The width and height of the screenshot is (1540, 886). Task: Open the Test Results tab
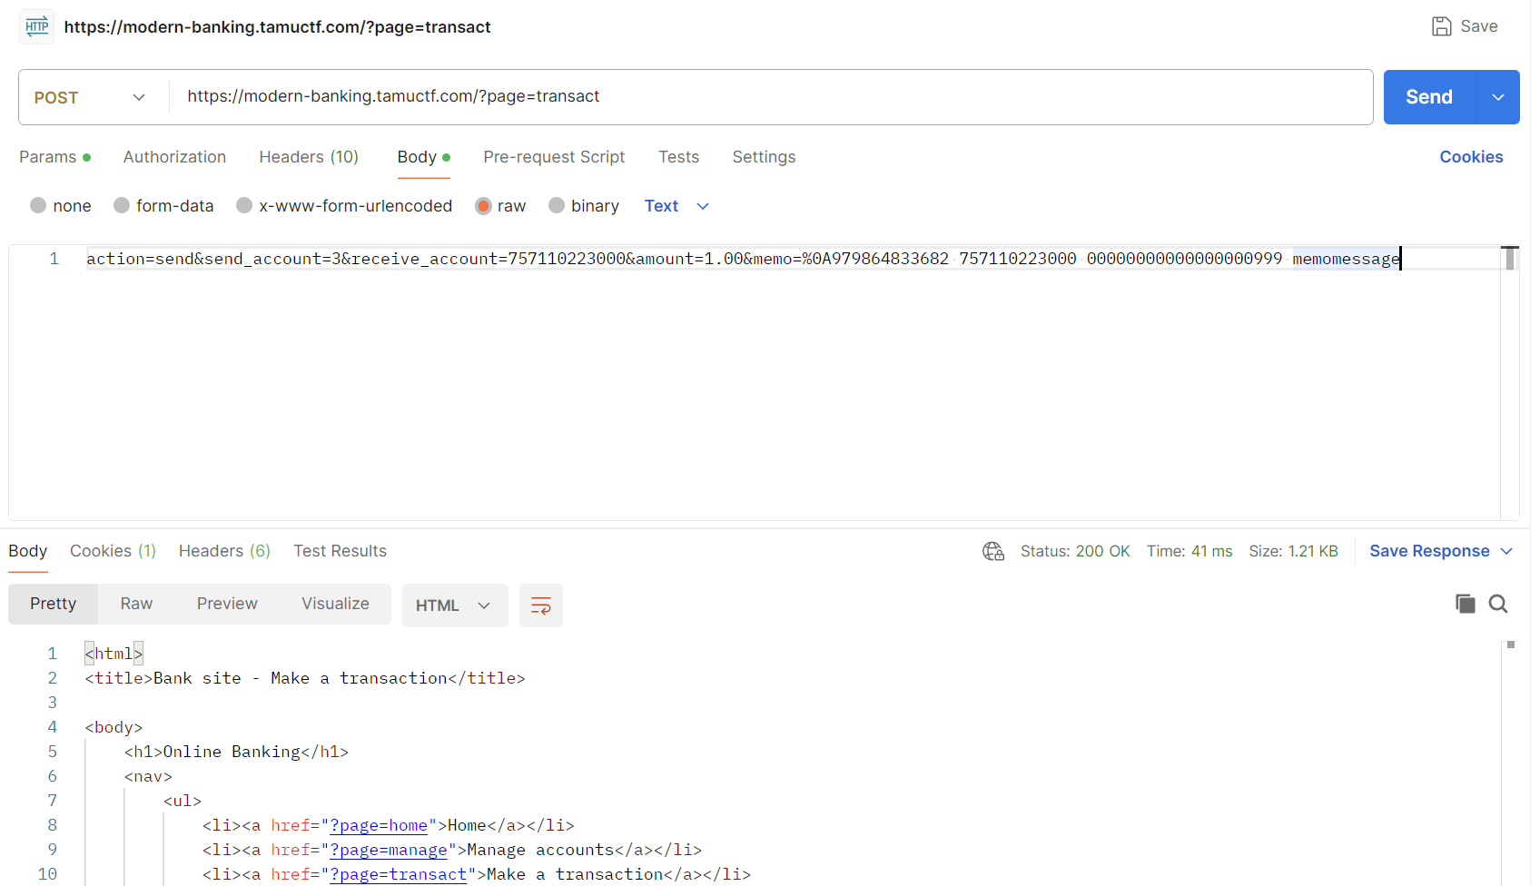point(340,551)
